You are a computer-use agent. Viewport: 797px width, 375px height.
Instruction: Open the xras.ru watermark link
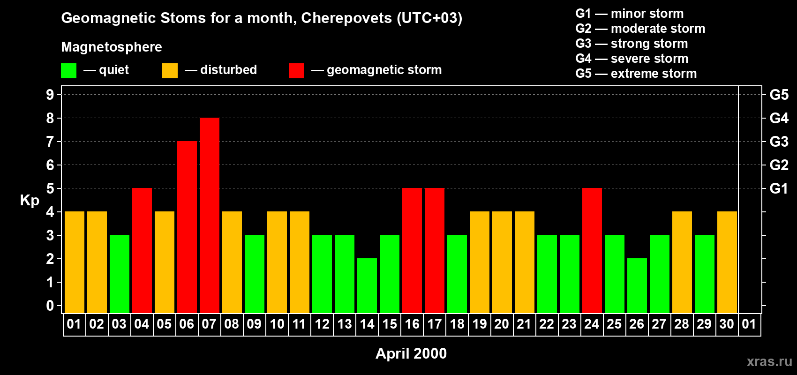(x=769, y=361)
